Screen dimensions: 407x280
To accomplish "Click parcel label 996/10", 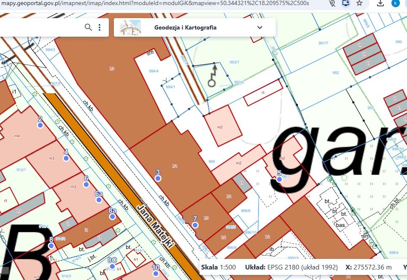I will pos(251,232).
